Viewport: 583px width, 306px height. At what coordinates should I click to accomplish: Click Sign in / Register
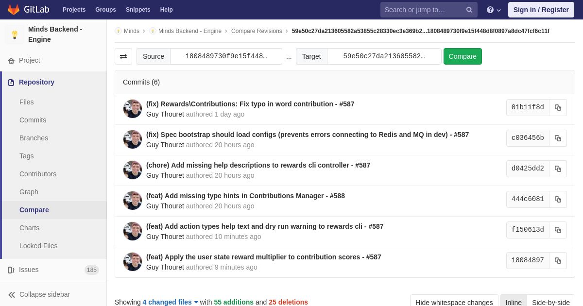click(541, 10)
